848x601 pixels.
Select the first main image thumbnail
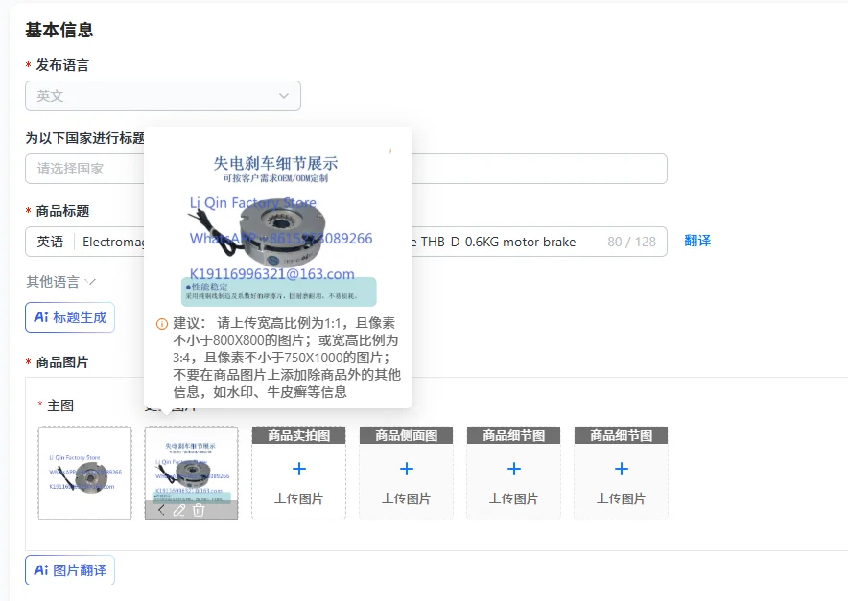(85, 473)
